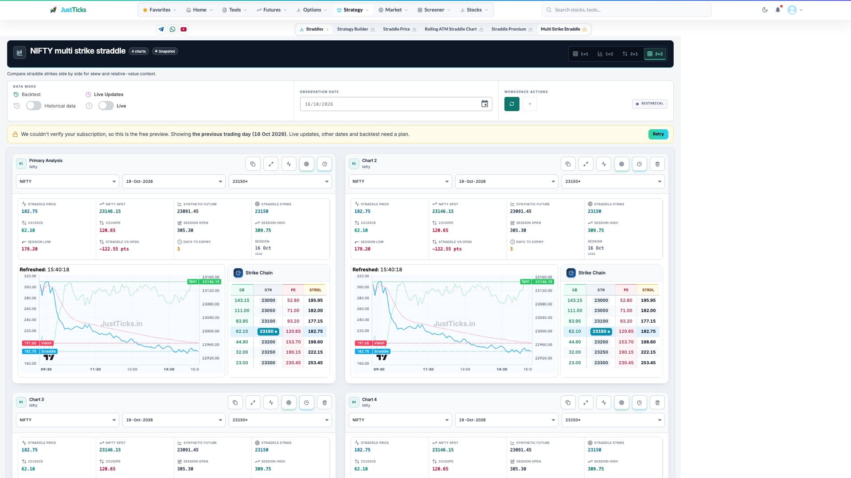
Task: Expand Primary Analysis chart to fullscreen
Action: click(271, 164)
